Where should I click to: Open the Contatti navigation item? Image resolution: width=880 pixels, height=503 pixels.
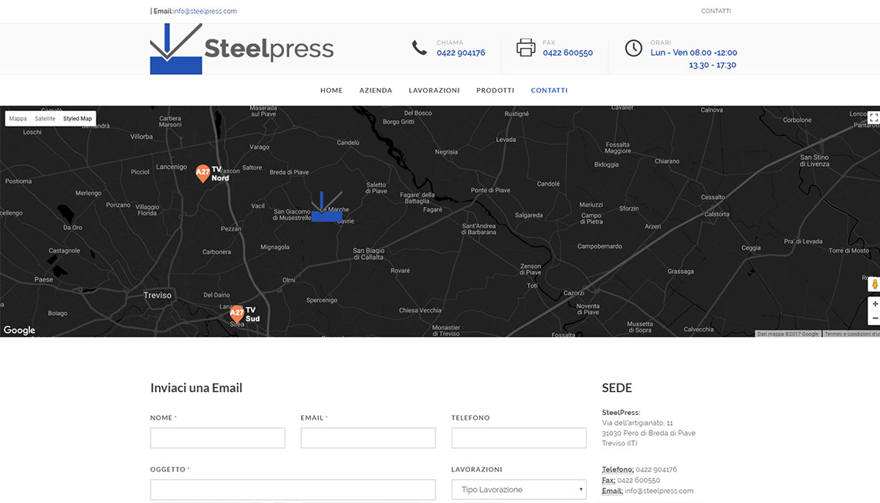(550, 90)
